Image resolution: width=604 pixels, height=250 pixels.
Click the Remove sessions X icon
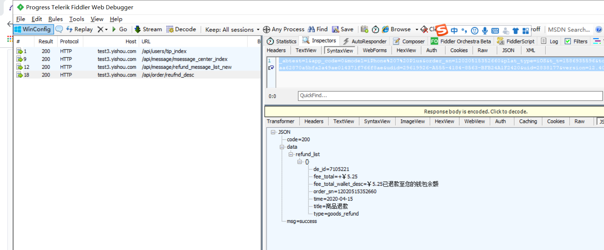pyautogui.click(x=100, y=29)
